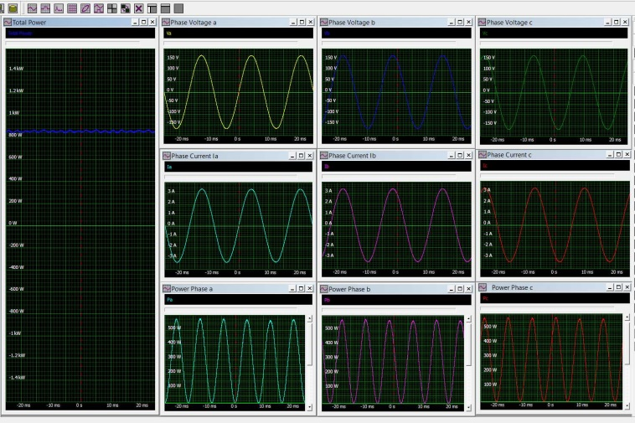Click the ellipse XY-plot icon in toolbar

coord(85,8)
